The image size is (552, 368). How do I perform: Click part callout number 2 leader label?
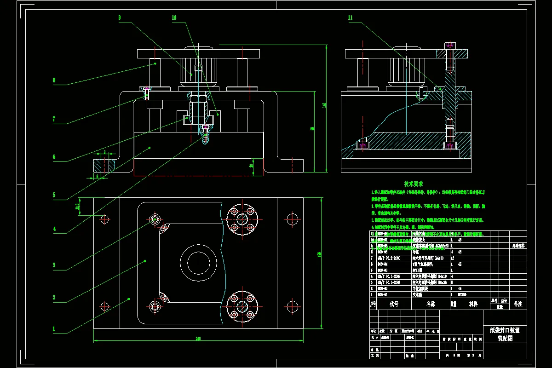point(54,298)
